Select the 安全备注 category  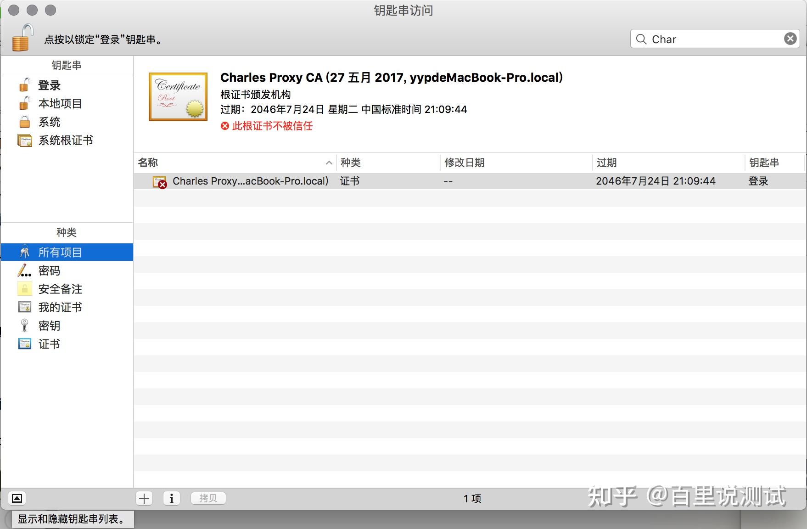60,289
